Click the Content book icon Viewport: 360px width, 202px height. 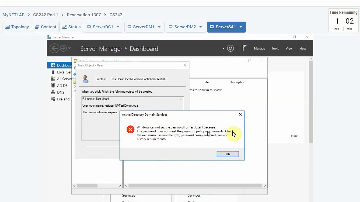pos(37,27)
